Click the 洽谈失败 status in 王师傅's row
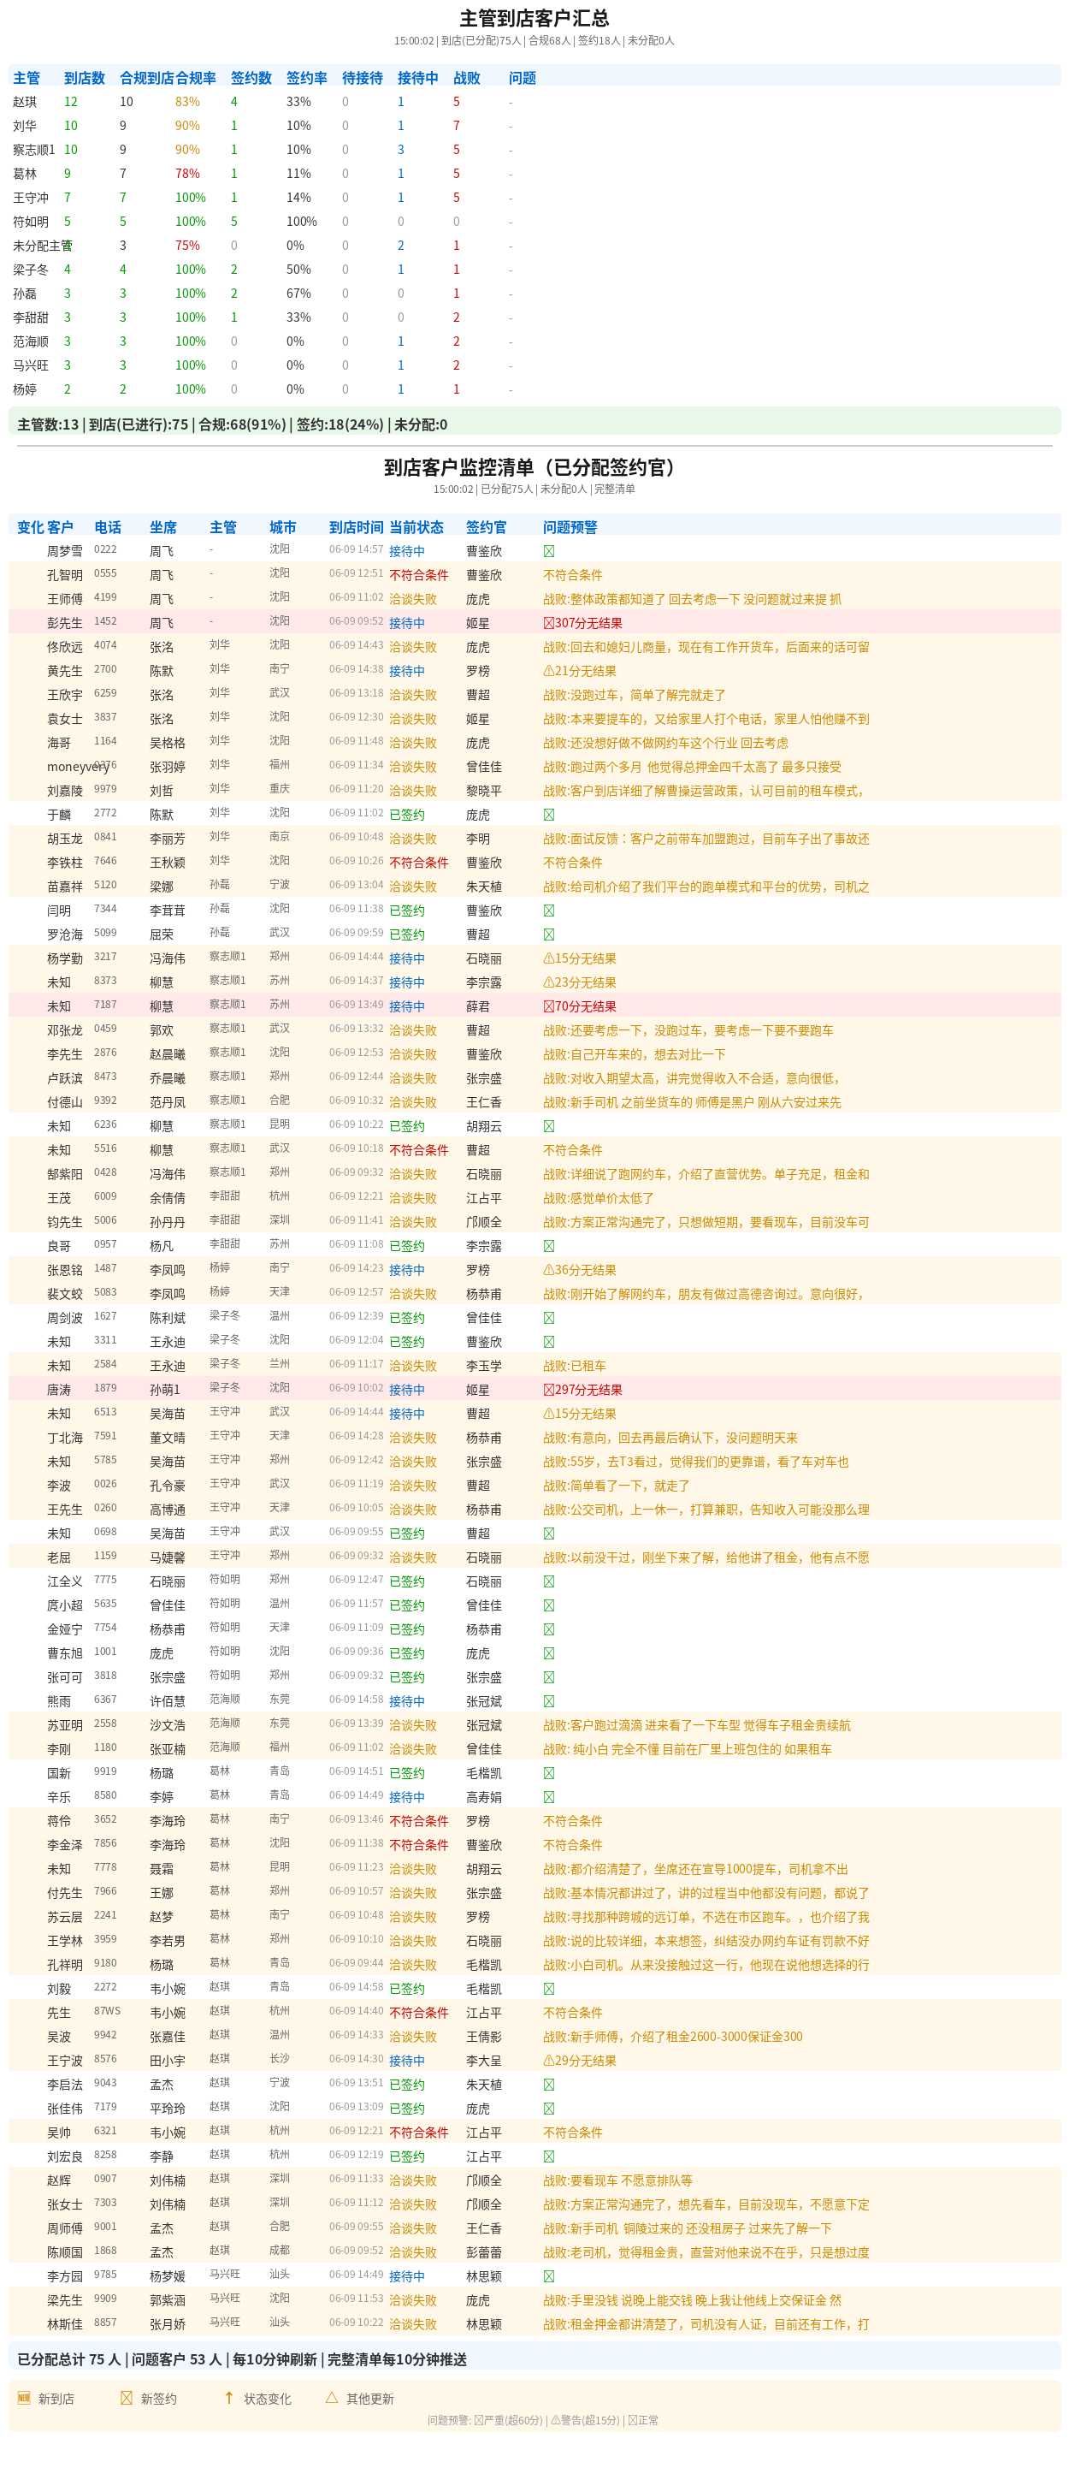The image size is (1069, 2468). 412,599
